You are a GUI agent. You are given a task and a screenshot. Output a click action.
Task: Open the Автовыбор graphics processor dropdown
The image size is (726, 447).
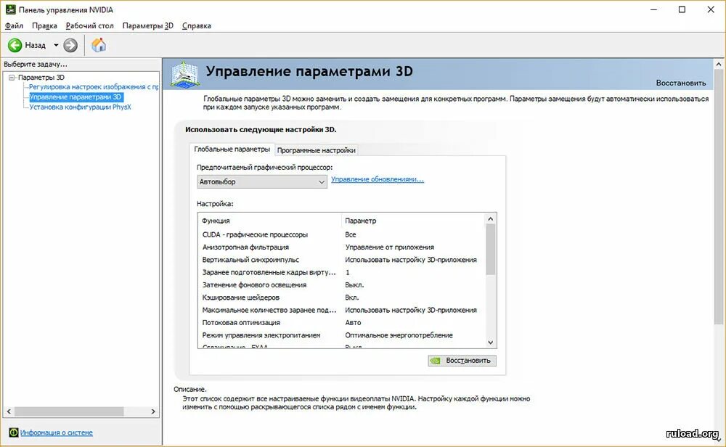tap(262, 182)
